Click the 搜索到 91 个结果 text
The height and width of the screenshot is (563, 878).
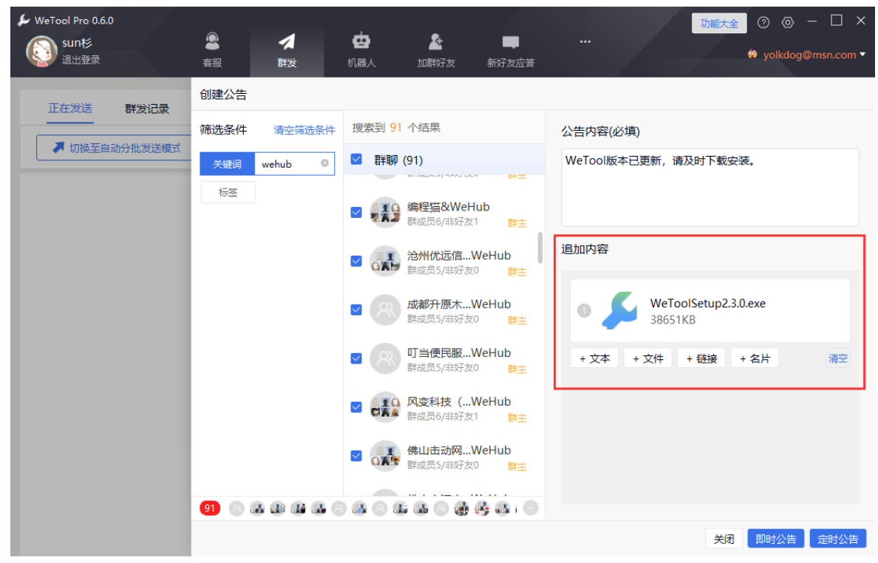(x=396, y=128)
